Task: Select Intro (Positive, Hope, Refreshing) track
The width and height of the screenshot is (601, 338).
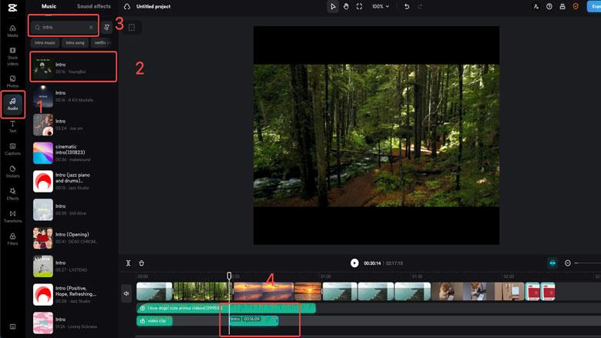Action: pos(73,295)
